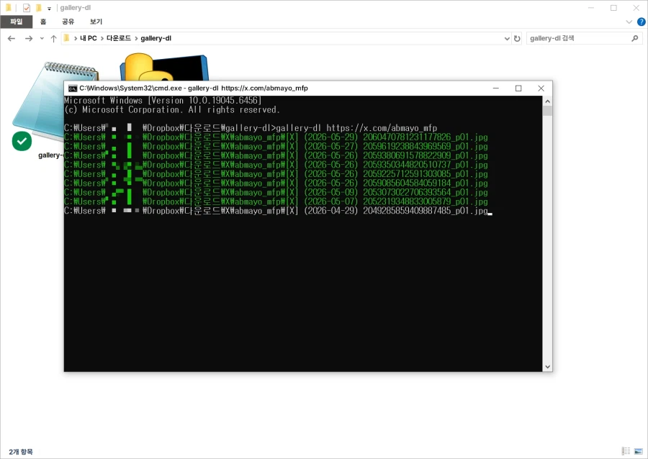
Task: Click the line ending 2059350344820510737_p01.jpg
Action: pyautogui.click(x=276, y=165)
